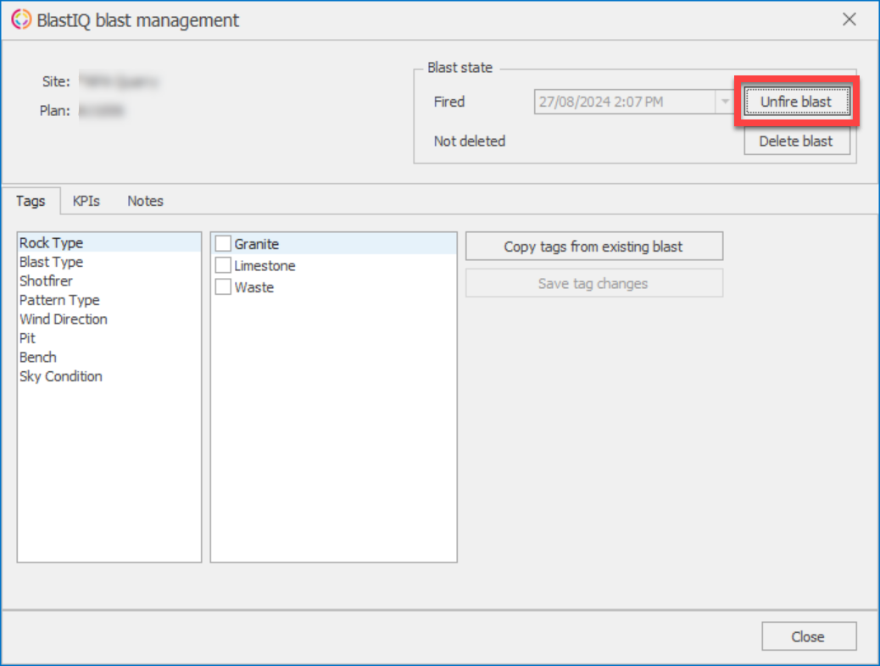Pick Wind Direction tag category
Viewport: 880px width, 666px height.
click(x=109, y=319)
